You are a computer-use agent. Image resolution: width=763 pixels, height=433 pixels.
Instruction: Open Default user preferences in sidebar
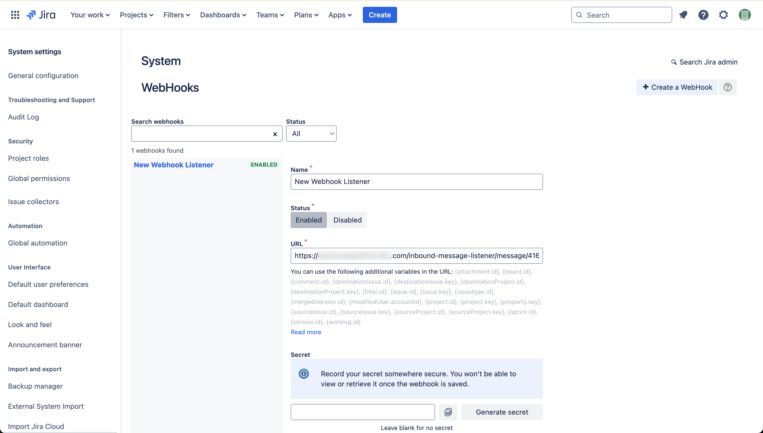48,284
